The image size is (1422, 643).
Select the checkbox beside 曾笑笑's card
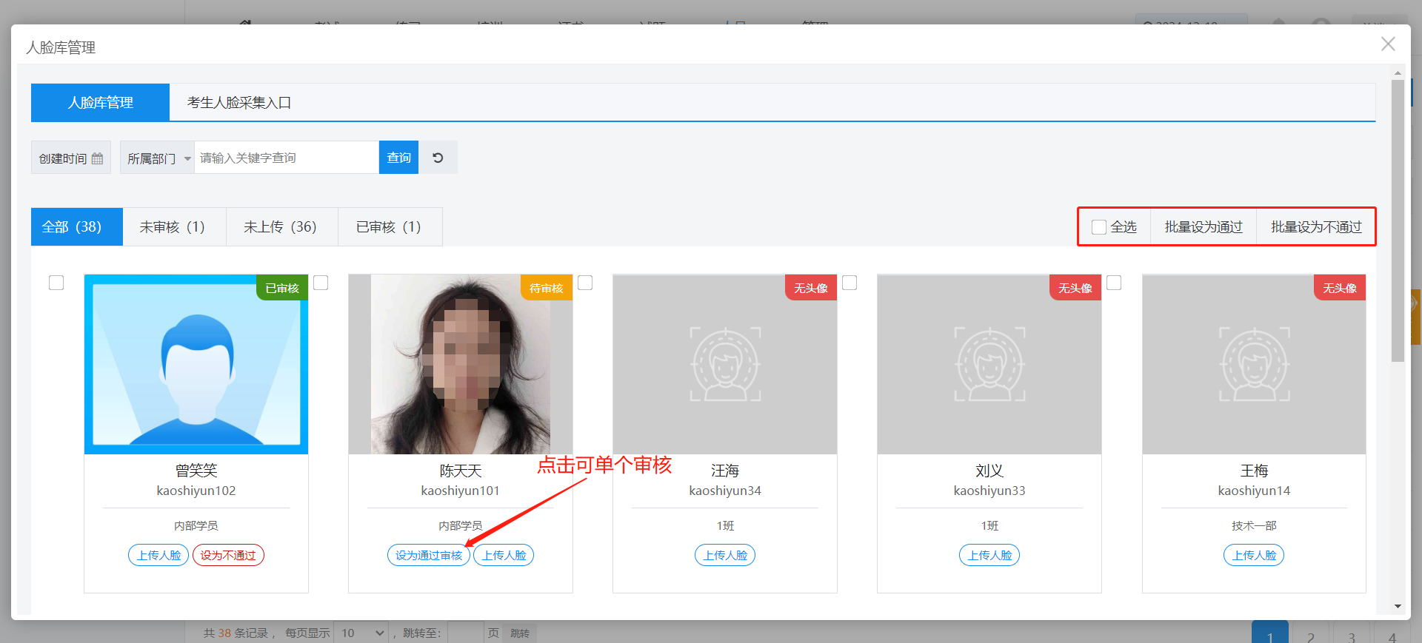[x=56, y=283]
